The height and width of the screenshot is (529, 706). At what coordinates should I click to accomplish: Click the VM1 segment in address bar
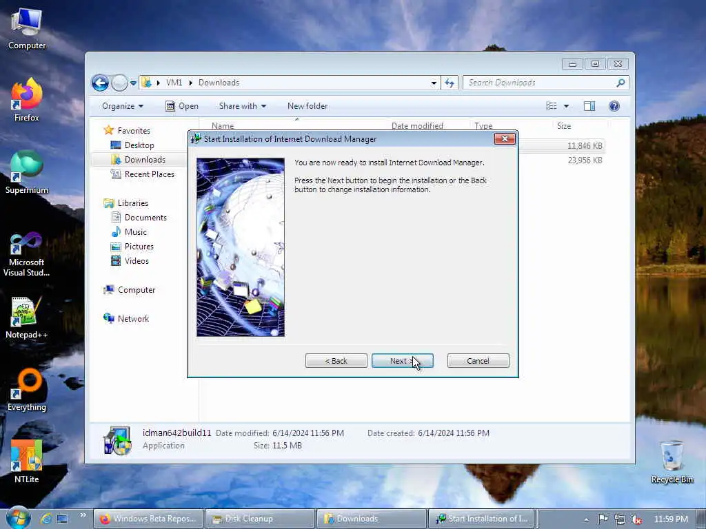click(174, 83)
